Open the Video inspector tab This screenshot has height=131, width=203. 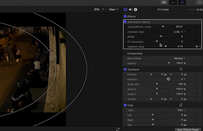125,9
